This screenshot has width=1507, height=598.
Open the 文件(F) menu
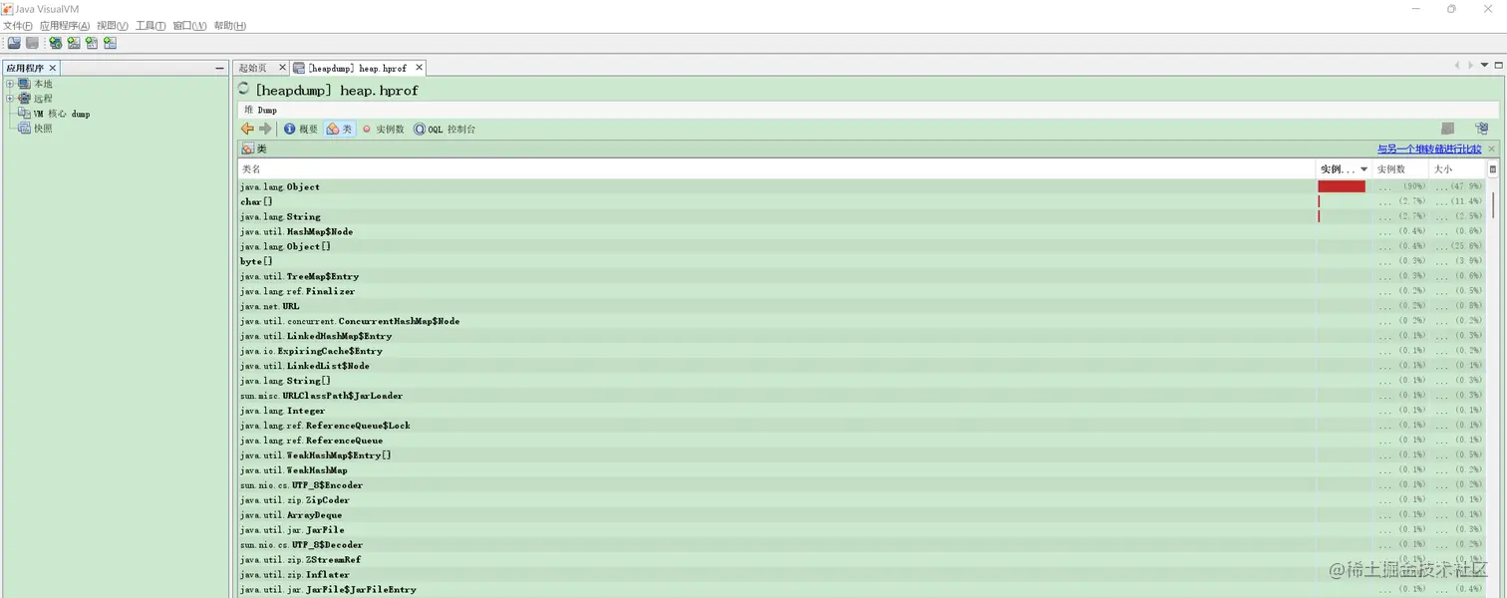tap(17, 26)
